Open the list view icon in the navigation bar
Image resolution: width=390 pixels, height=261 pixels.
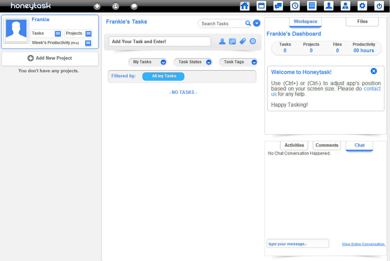point(312,6)
